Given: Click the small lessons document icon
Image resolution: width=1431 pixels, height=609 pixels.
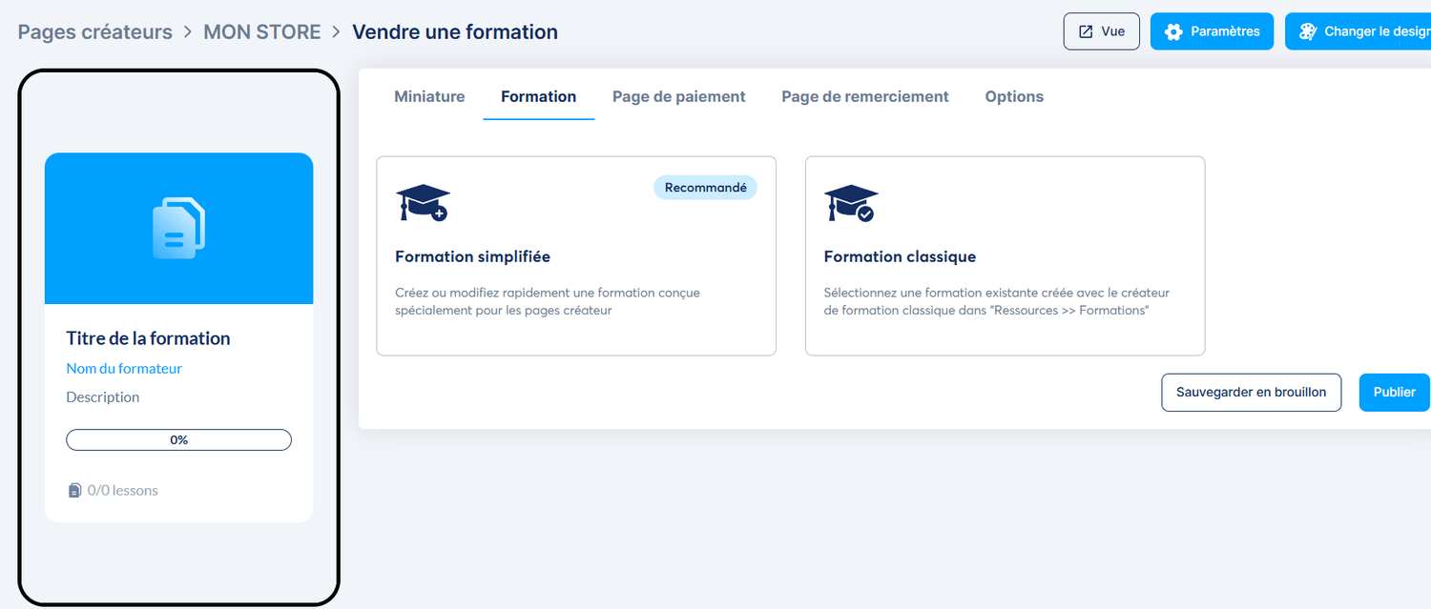Looking at the screenshot, I should click(74, 491).
